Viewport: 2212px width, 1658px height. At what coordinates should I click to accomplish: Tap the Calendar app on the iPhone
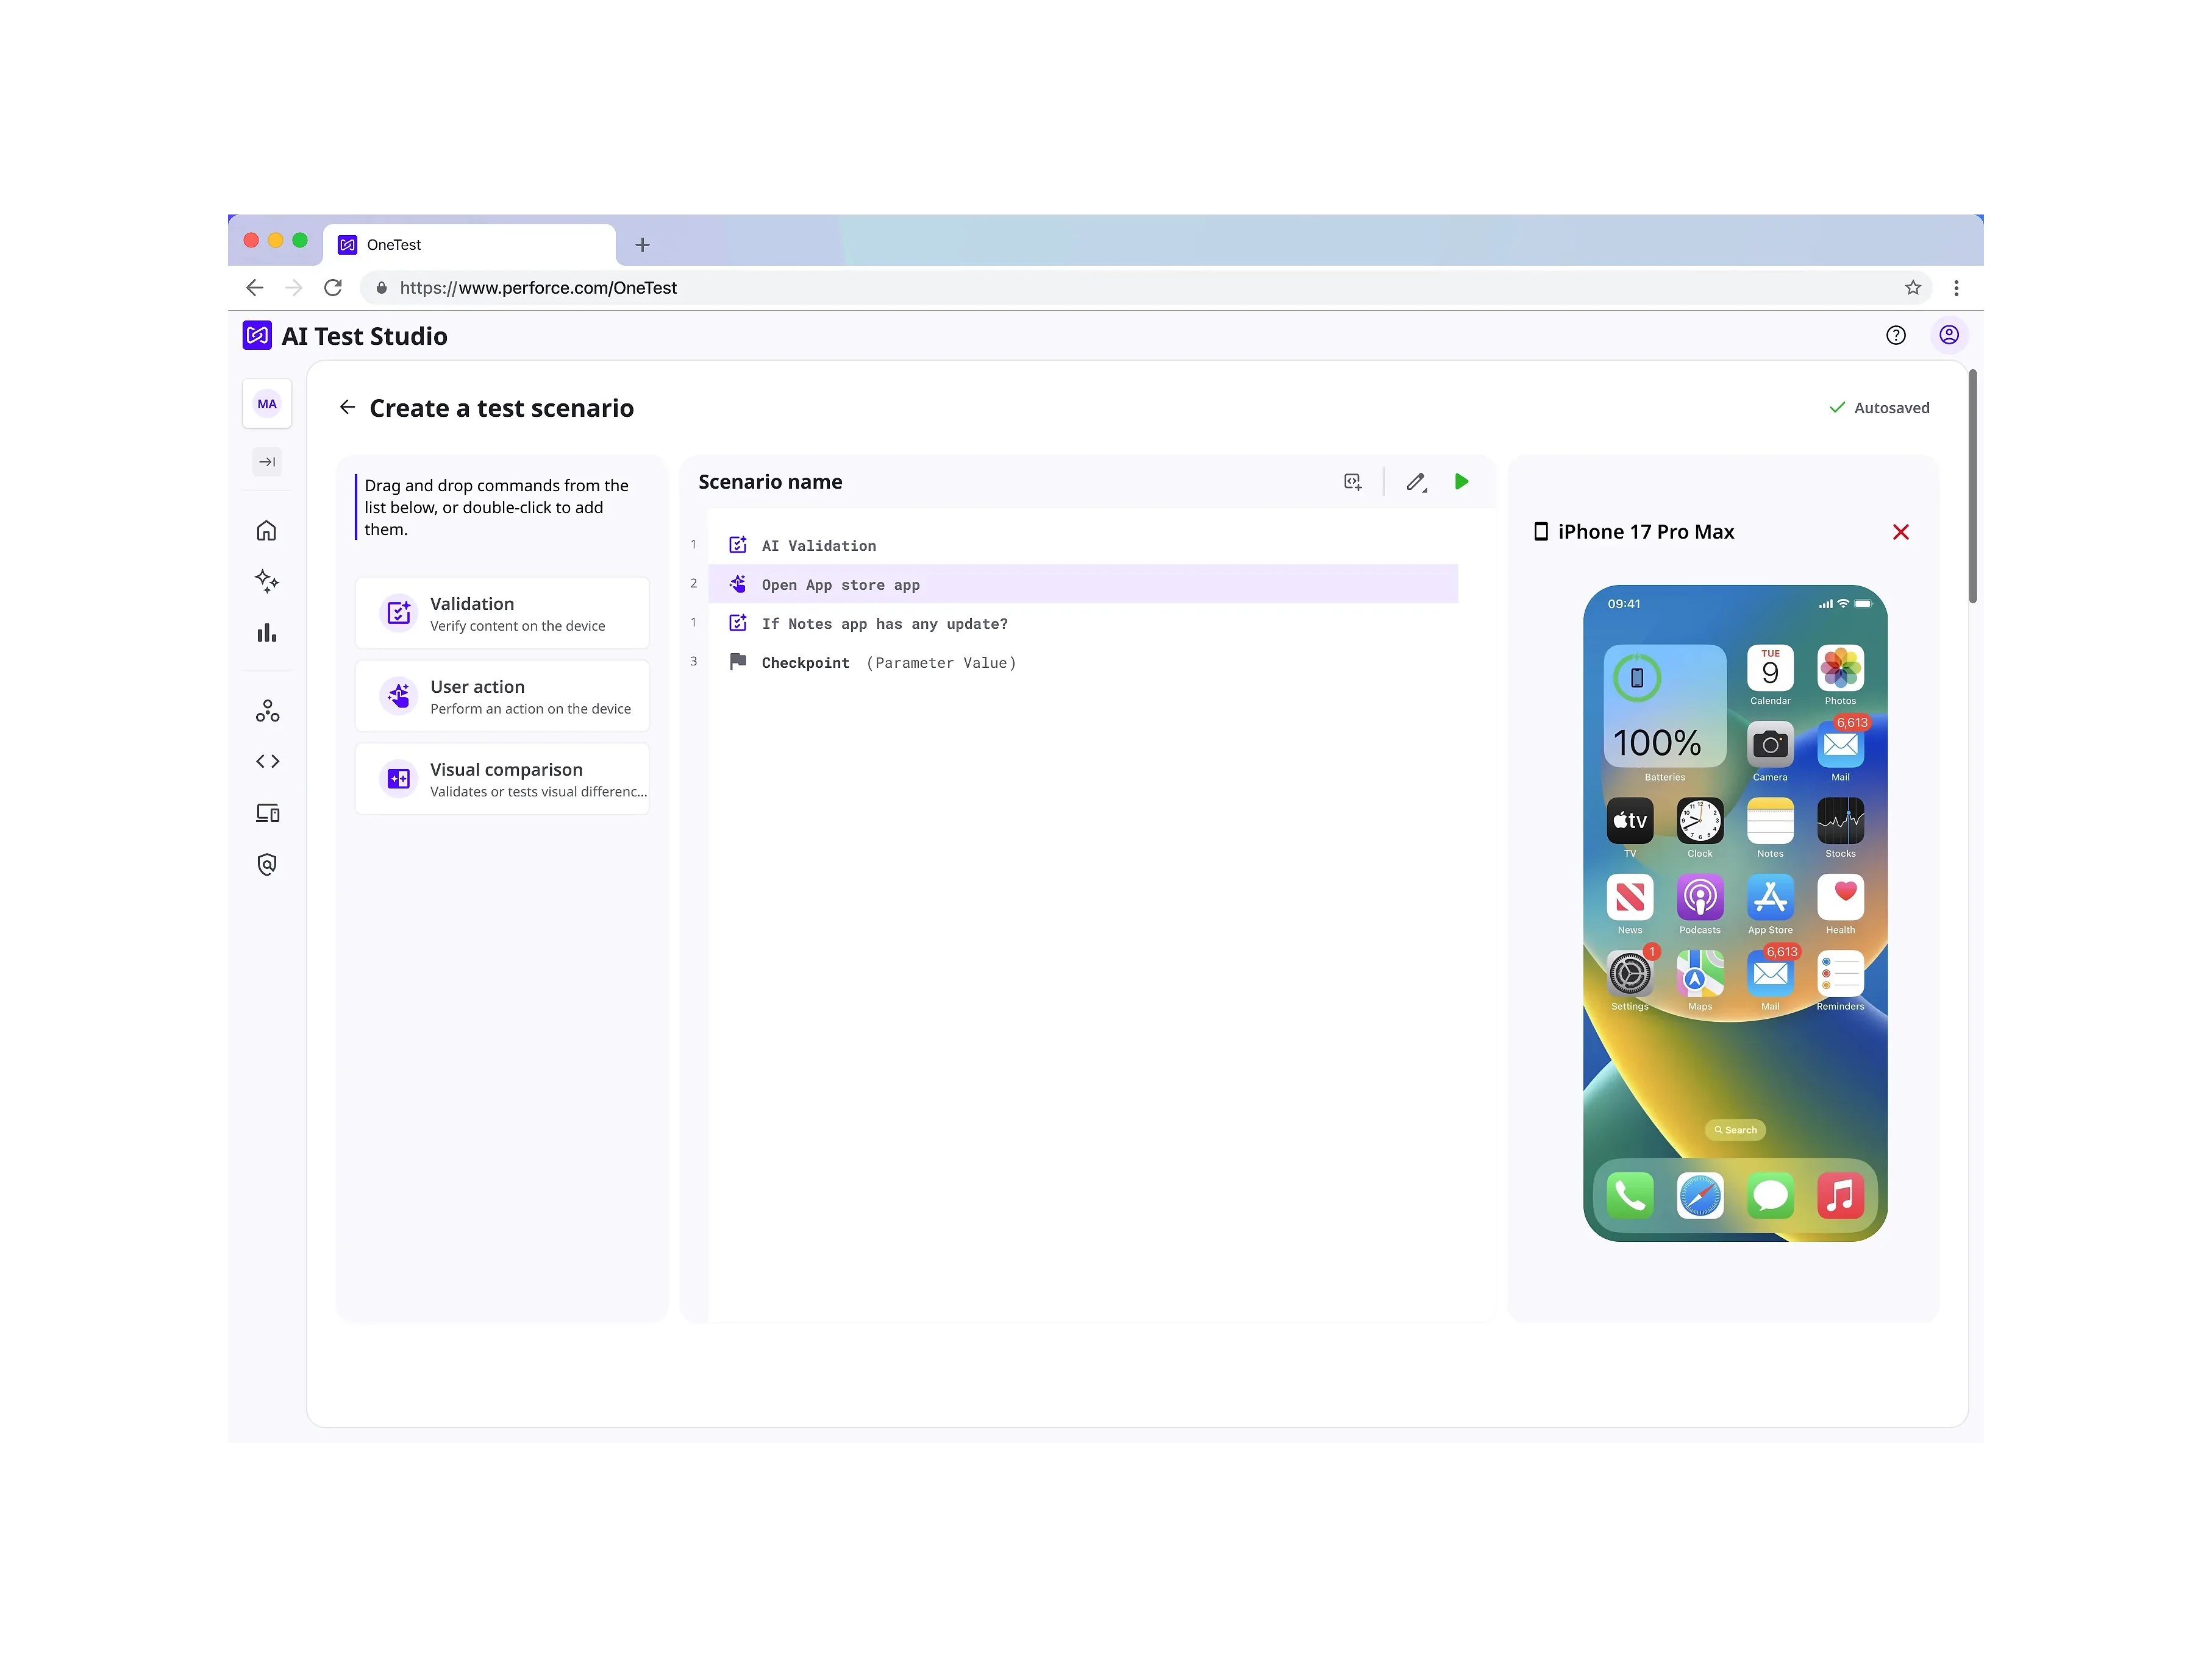[1770, 668]
